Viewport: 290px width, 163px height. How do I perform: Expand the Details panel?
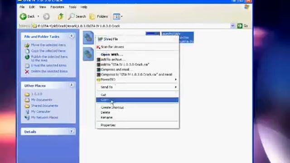pos(72,131)
